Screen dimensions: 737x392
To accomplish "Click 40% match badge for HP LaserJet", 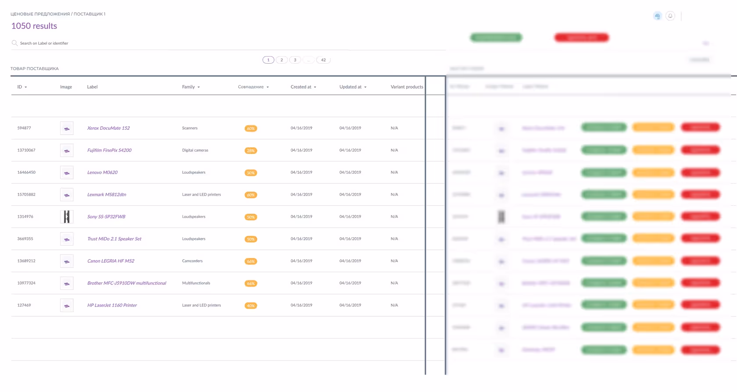I will tap(250, 306).
